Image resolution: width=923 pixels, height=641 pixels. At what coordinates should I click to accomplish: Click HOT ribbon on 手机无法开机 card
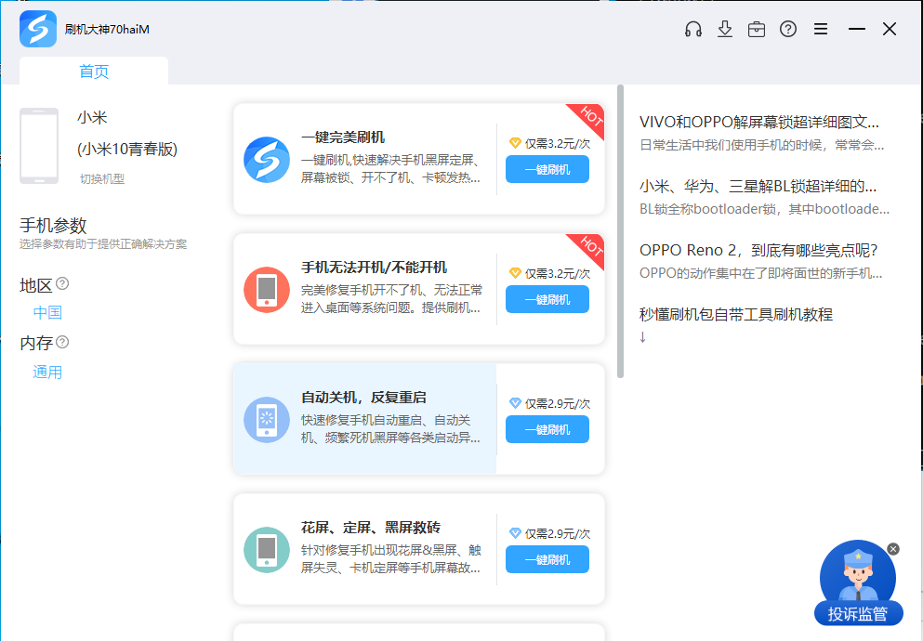pos(589,248)
